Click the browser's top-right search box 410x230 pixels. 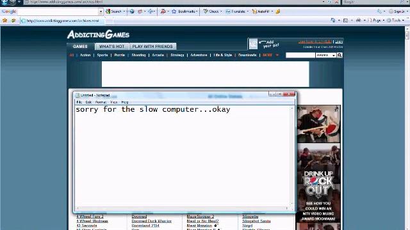(372, 2)
